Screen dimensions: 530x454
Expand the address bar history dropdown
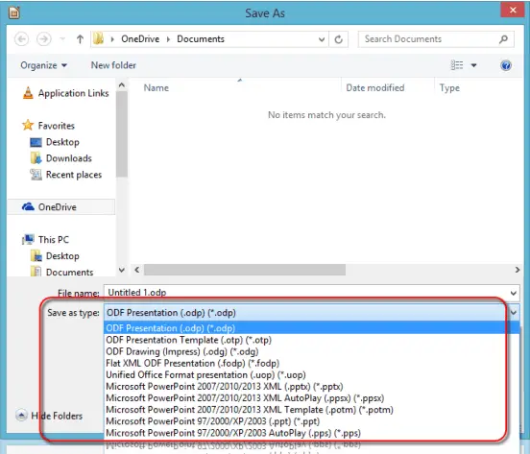click(322, 39)
